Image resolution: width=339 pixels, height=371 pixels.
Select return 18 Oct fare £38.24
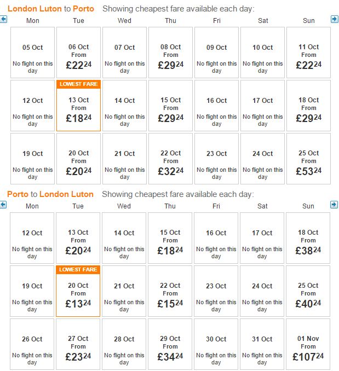[x=308, y=238]
